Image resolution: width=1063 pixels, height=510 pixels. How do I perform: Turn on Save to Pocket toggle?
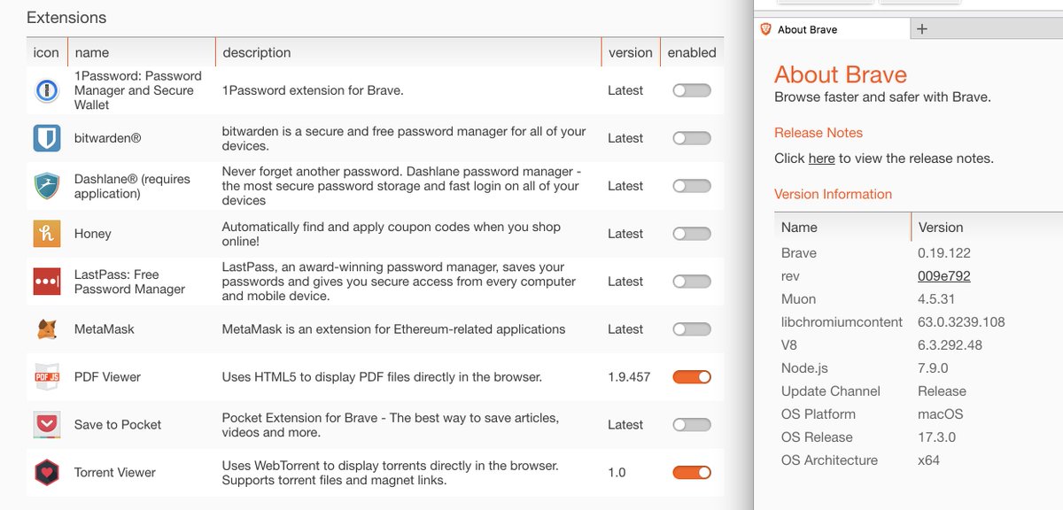coord(692,425)
